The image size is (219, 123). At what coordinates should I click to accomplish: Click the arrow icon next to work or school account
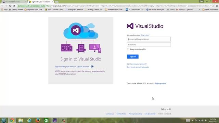tap(92, 67)
